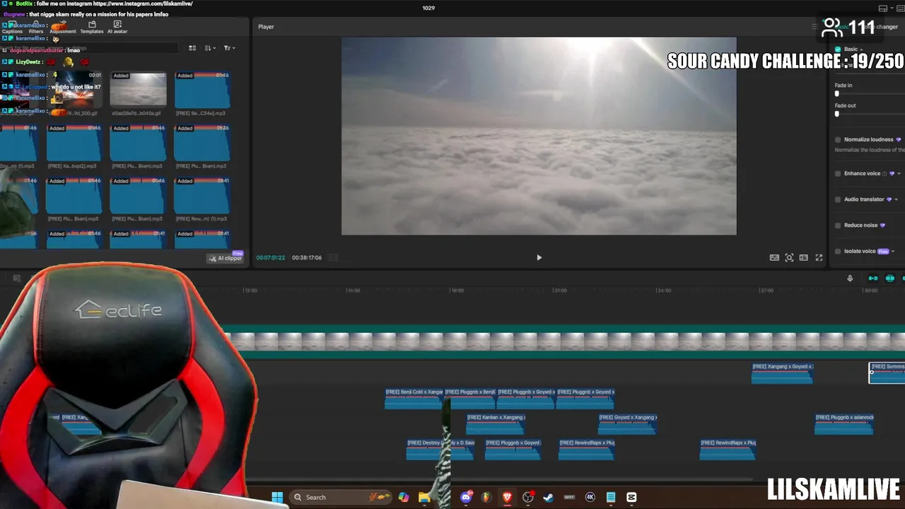The image size is (905, 509).
Task: Switch media library to grid view
Action: 192,48
